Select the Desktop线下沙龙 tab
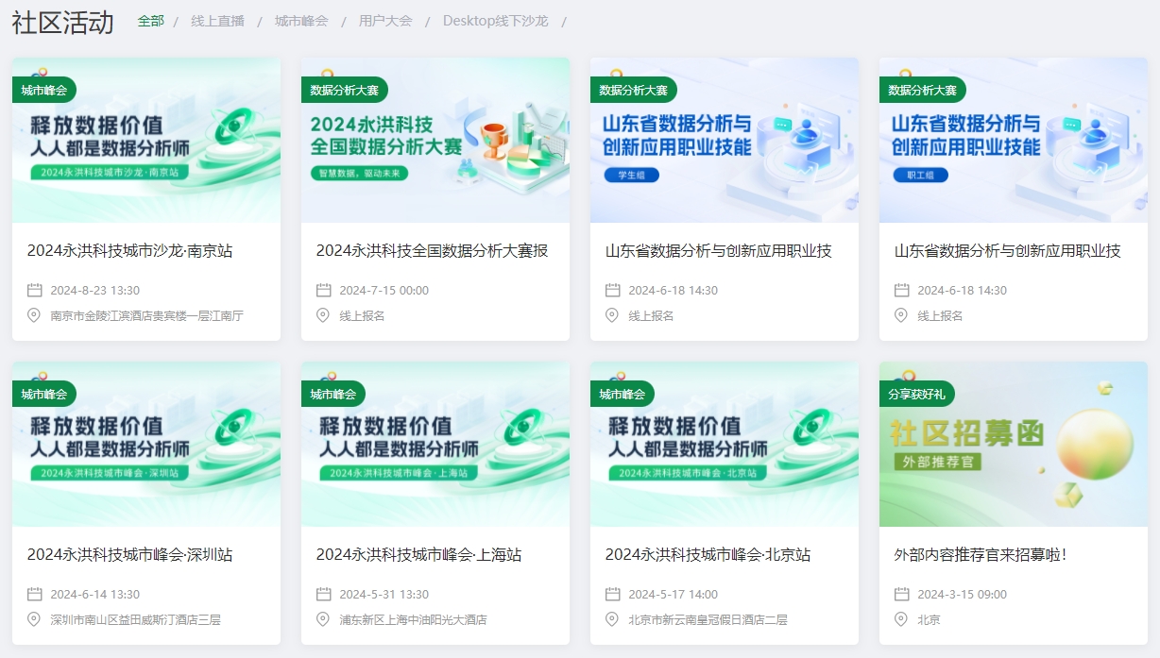Screen dimensions: 1160x658 (x=495, y=21)
